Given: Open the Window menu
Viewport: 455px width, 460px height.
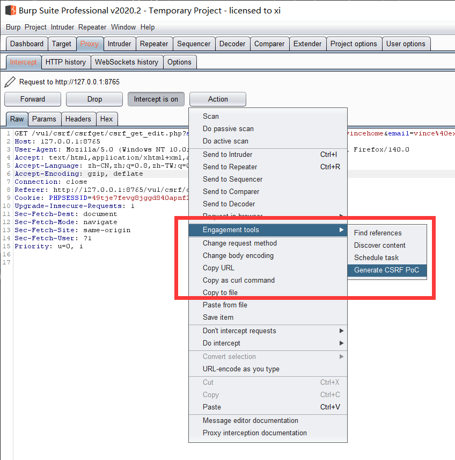Looking at the screenshot, I should click(x=123, y=27).
